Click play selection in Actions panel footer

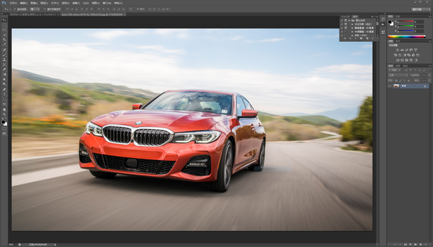pyautogui.click(x=355, y=38)
